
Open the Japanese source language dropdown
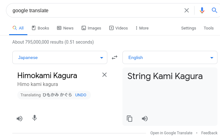pyautogui.click(x=60, y=57)
